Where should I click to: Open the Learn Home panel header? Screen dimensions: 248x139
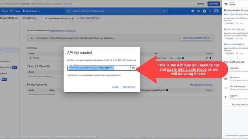(x=232, y=3)
